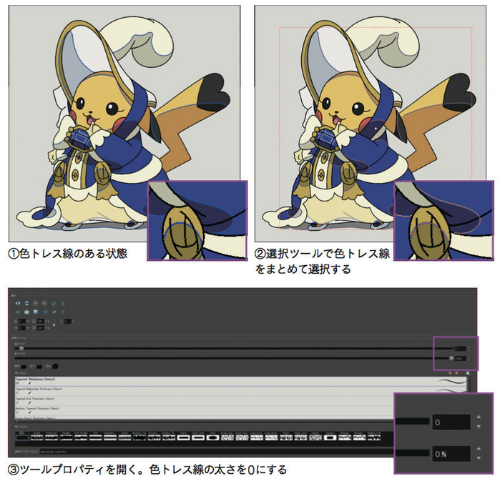Image resolution: width=500 pixels, height=481 pixels.
Task: Select the fourth texture swatch
Action: coord(66,437)
